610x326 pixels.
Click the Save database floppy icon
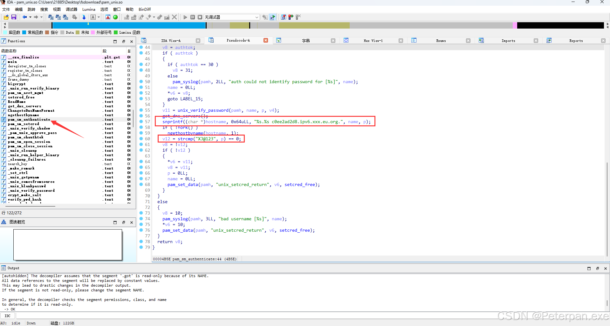[x=14, y=17]
